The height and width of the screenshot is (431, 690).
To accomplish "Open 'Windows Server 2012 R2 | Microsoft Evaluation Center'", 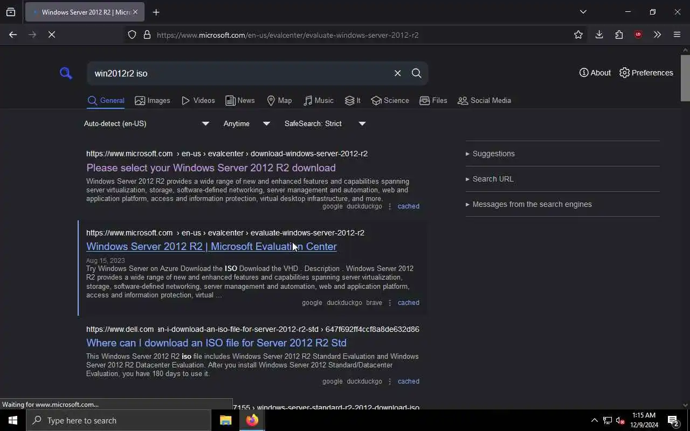I will (211, 246).
